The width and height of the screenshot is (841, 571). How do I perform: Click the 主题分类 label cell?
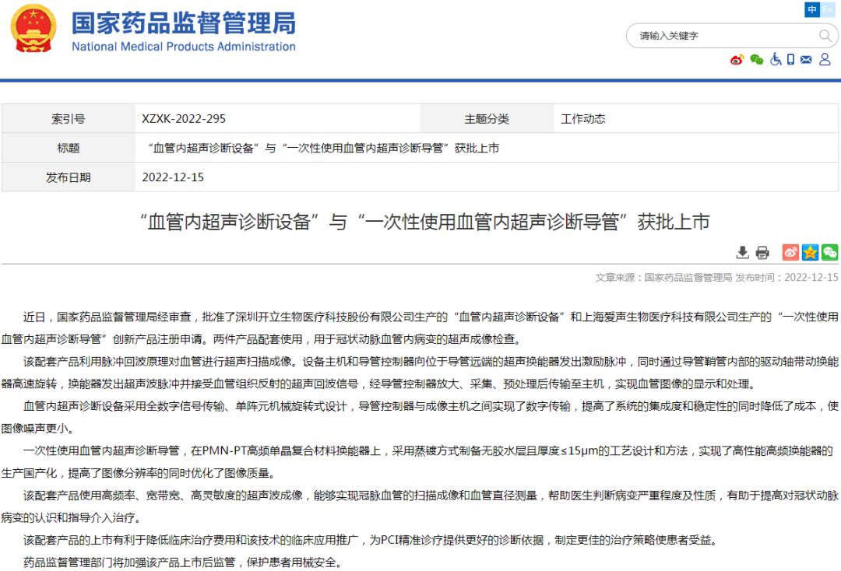coord(487,119)
